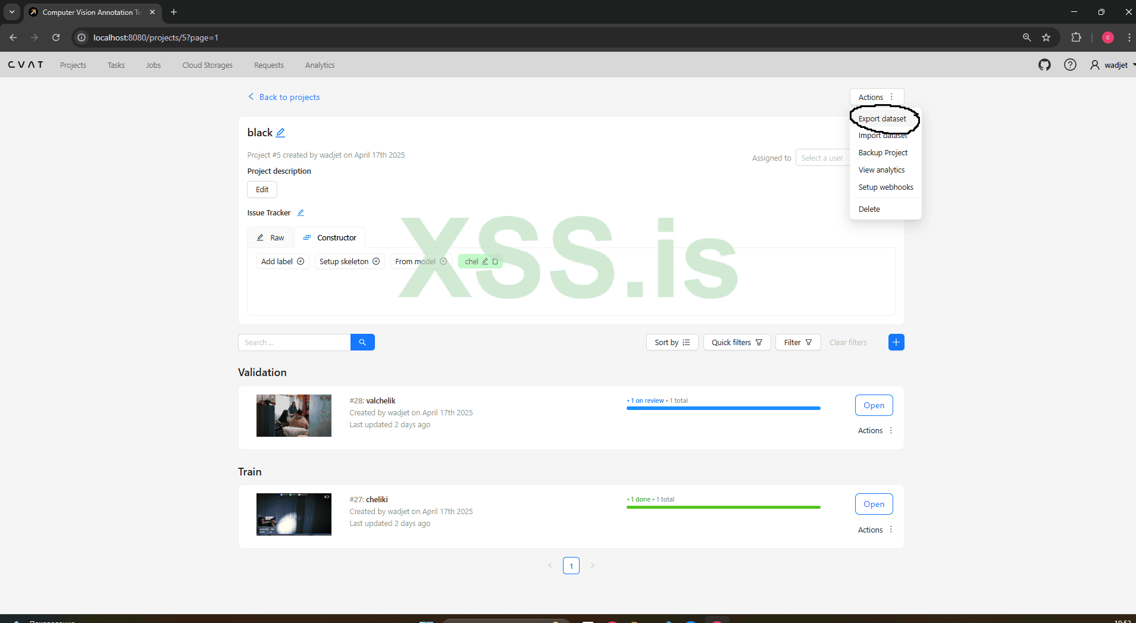Viewport: 1136px width, 623px height.
Task: Open the help question mark icon
Action: point(1070,65)
